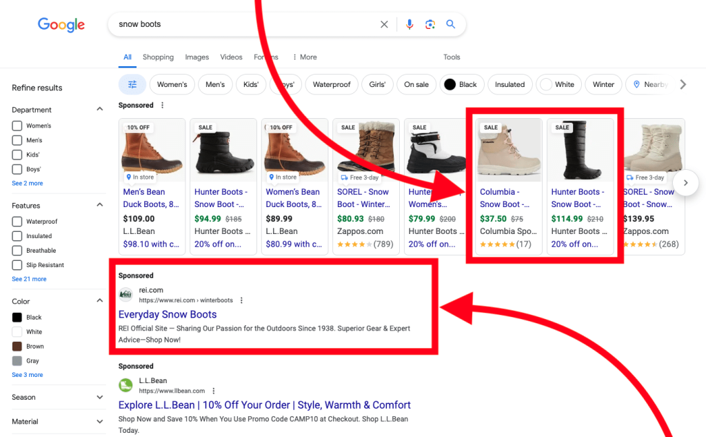Click three-dot menu next to rei.com URL
This screenshot has width=706, height=437.
241,300
